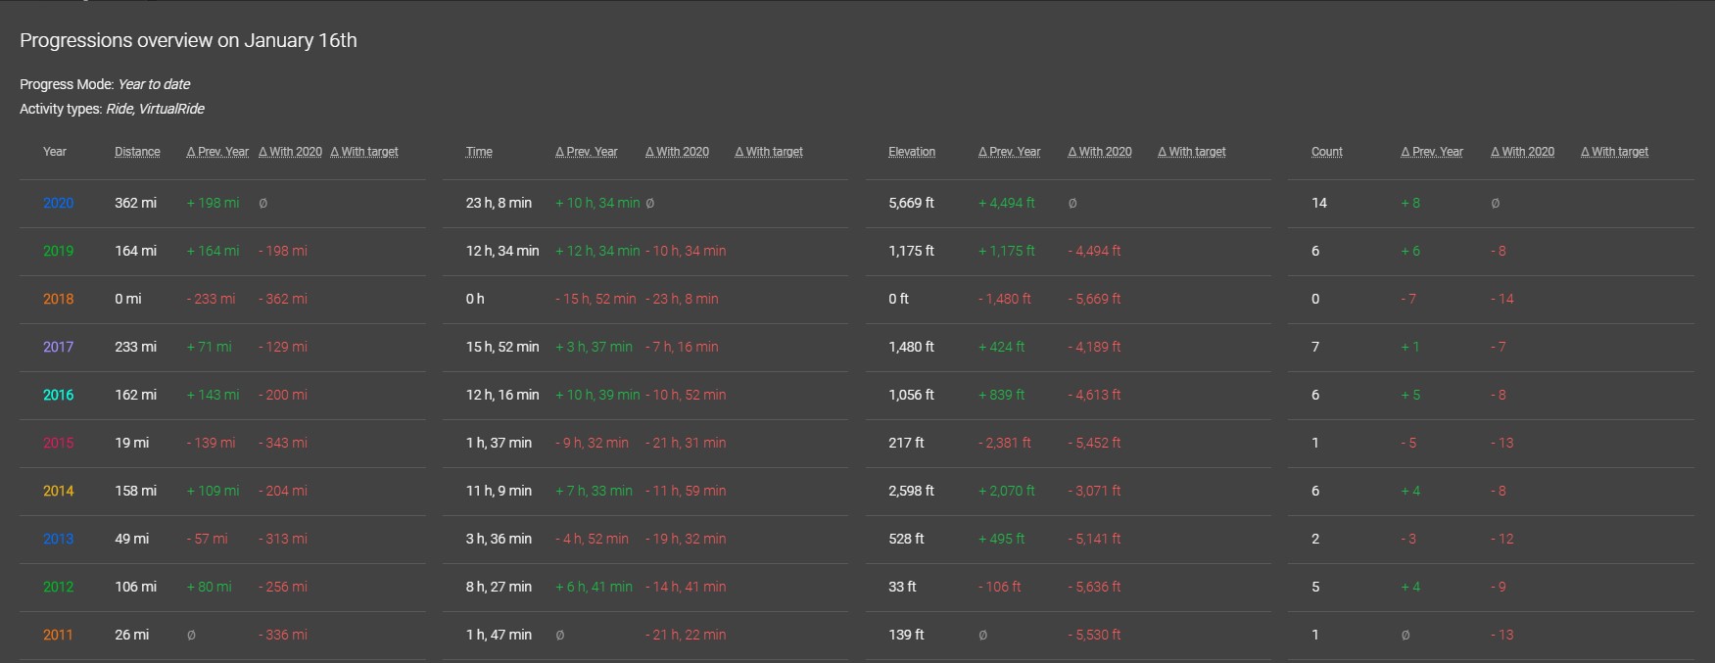Click the 49 mi distance value
The height and width of the screenshot is (663, 1715).
[x=131, y=539]
